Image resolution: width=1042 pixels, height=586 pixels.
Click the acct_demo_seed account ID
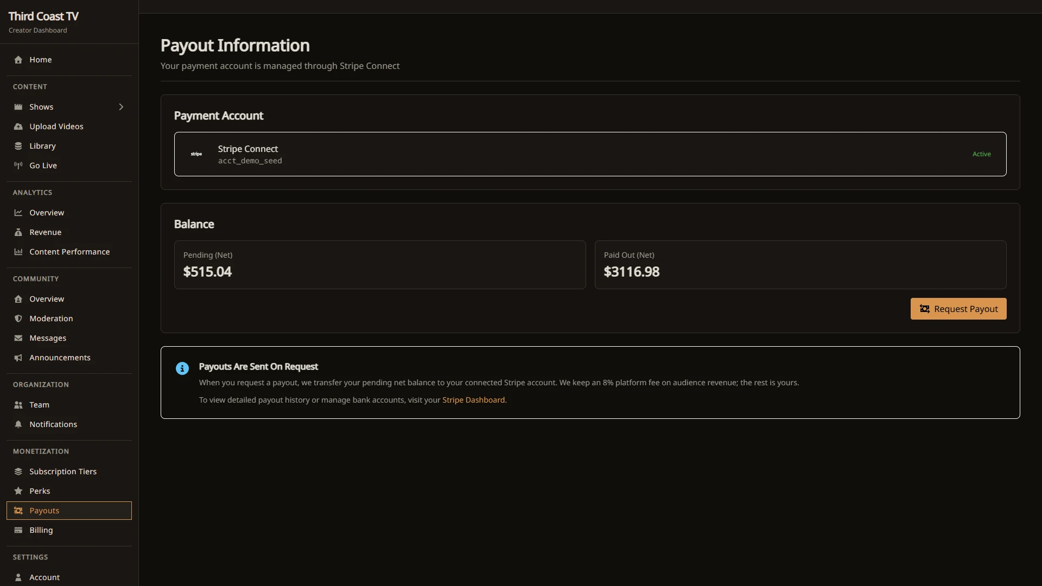(250, 161)
